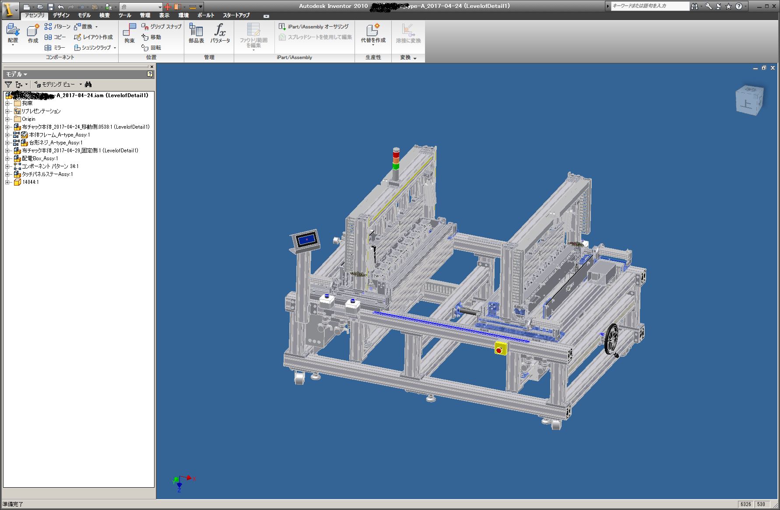Select the 拘束 (Constrain) tool in ribbon
Image resolution: width=780 pixels, height=510 pixels.
pyautogui.click(x=129, y=33)
